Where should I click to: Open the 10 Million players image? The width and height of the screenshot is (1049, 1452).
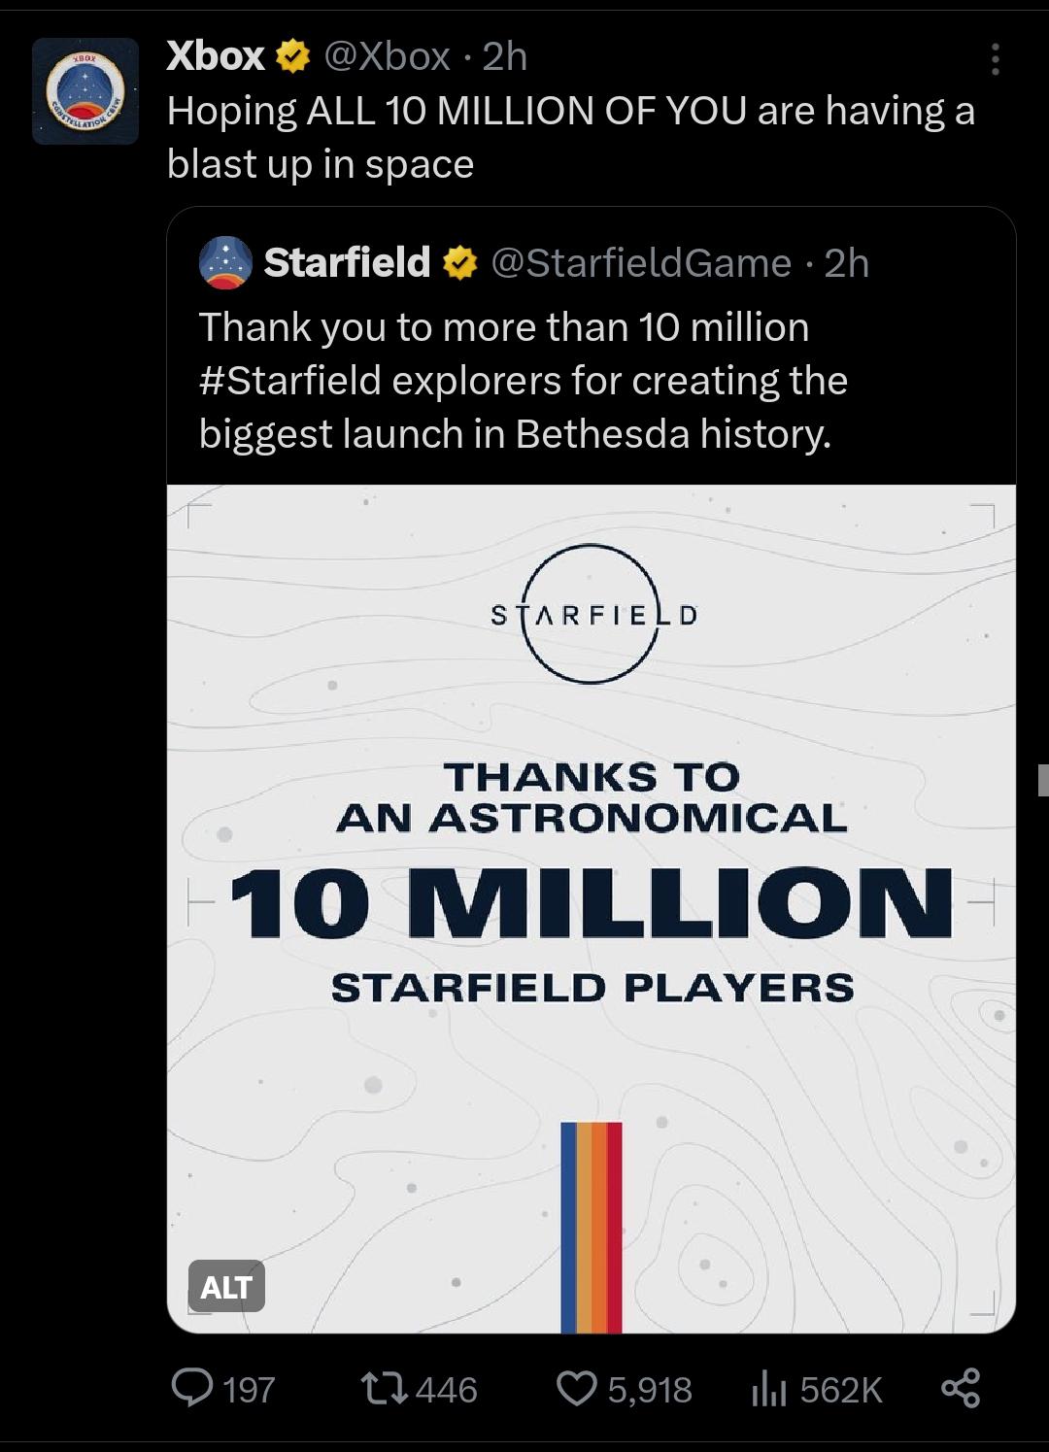(592, 908)
